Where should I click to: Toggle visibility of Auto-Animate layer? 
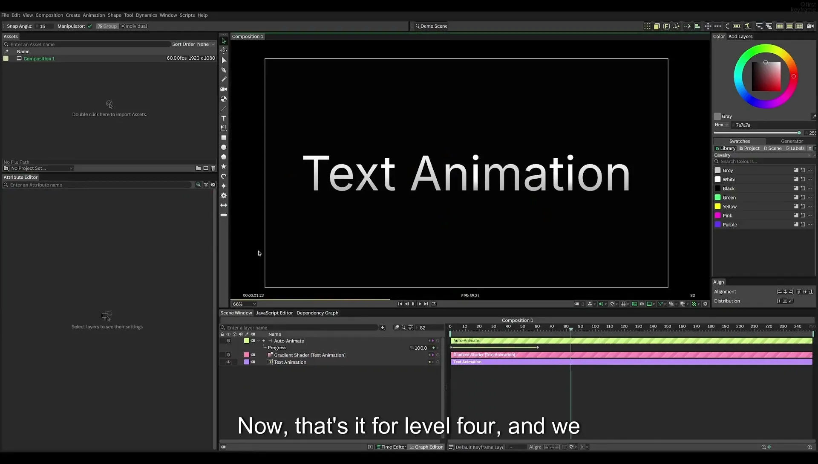click(228, 341)
